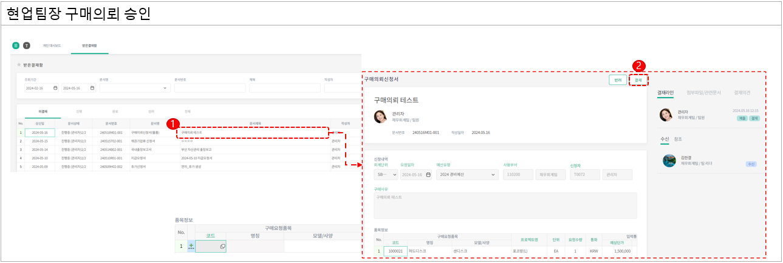The image size is (783, 263).
Task: Click the green plus add-row icon
Action: tap(192, 246)
